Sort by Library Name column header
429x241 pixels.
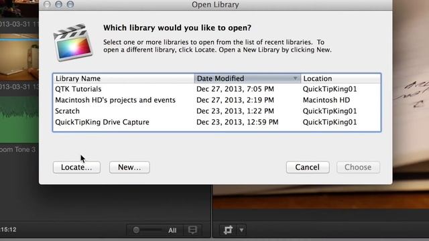click(x=123, y=78)
